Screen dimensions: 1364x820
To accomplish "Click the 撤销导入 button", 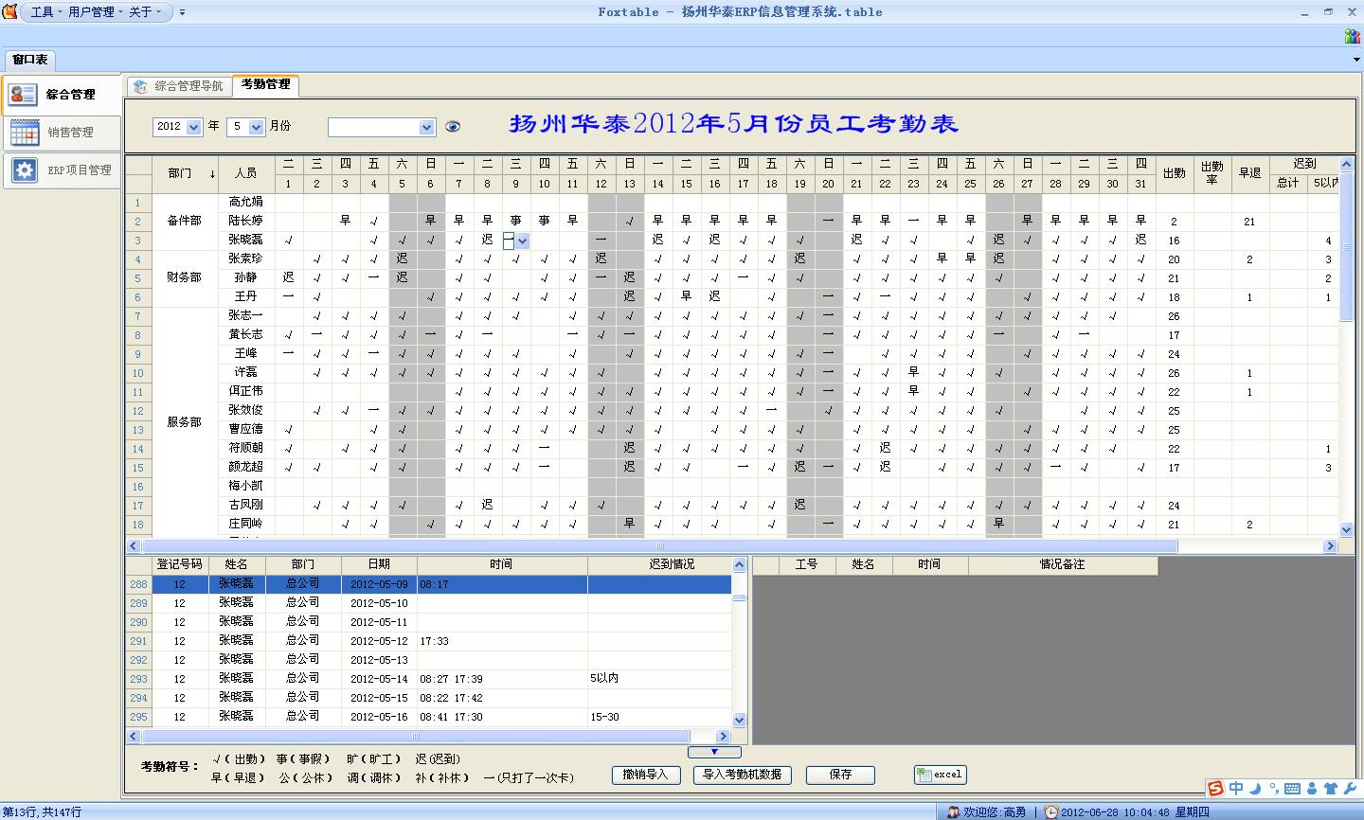I will [646, 775].
